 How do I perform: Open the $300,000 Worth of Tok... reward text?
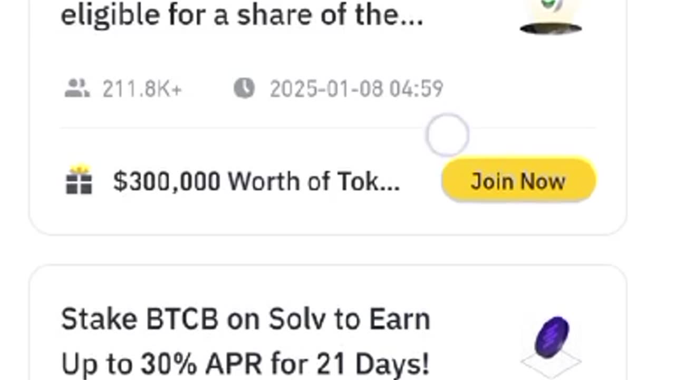(256, 182)
